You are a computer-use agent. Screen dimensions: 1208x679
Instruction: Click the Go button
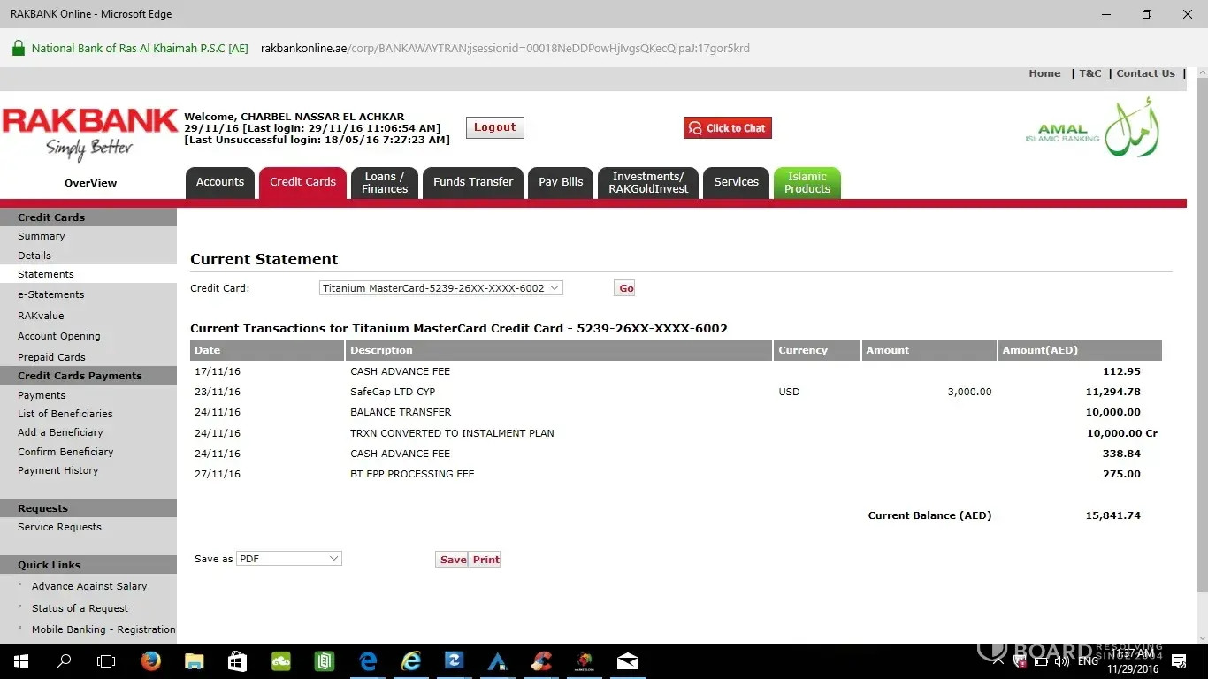[626, 288]
